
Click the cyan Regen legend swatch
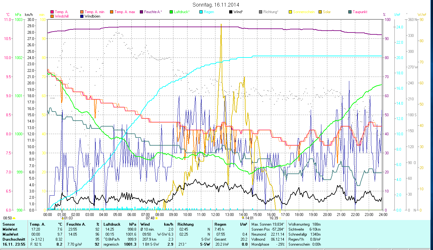pyautogui.click(x=201, y=12)
